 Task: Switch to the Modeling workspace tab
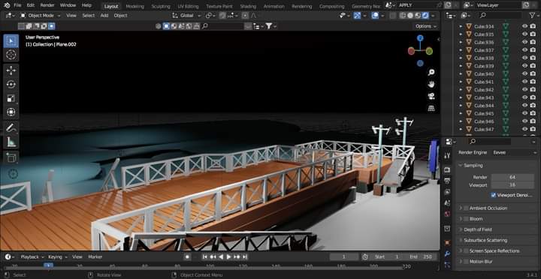point(135,6)
